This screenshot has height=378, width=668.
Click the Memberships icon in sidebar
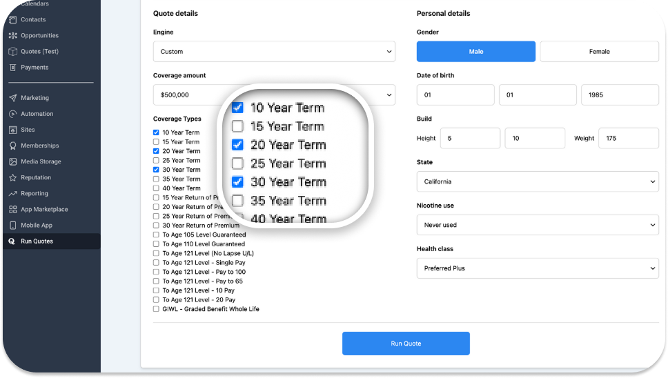(13, 146)
